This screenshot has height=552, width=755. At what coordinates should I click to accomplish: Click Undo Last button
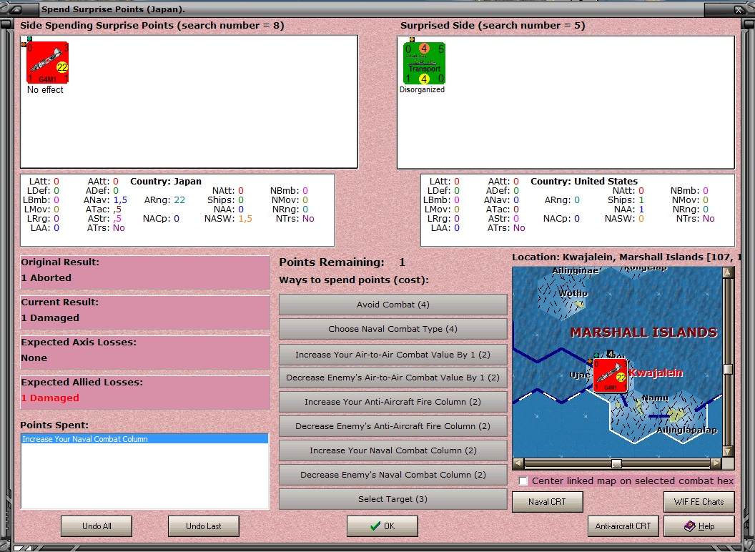click(203, 526)
